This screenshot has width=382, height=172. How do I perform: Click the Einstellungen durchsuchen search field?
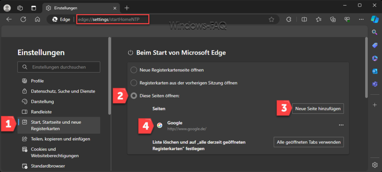point(59,67)
